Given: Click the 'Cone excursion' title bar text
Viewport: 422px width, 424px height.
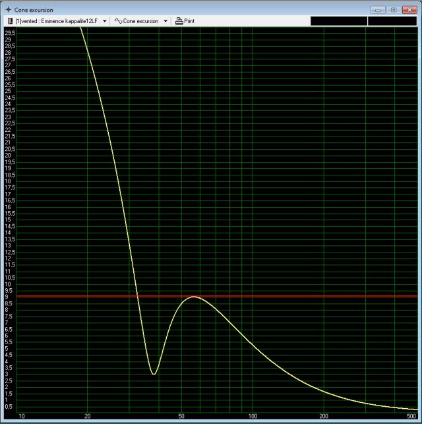Looking at the screenshot, I should 34,10.
